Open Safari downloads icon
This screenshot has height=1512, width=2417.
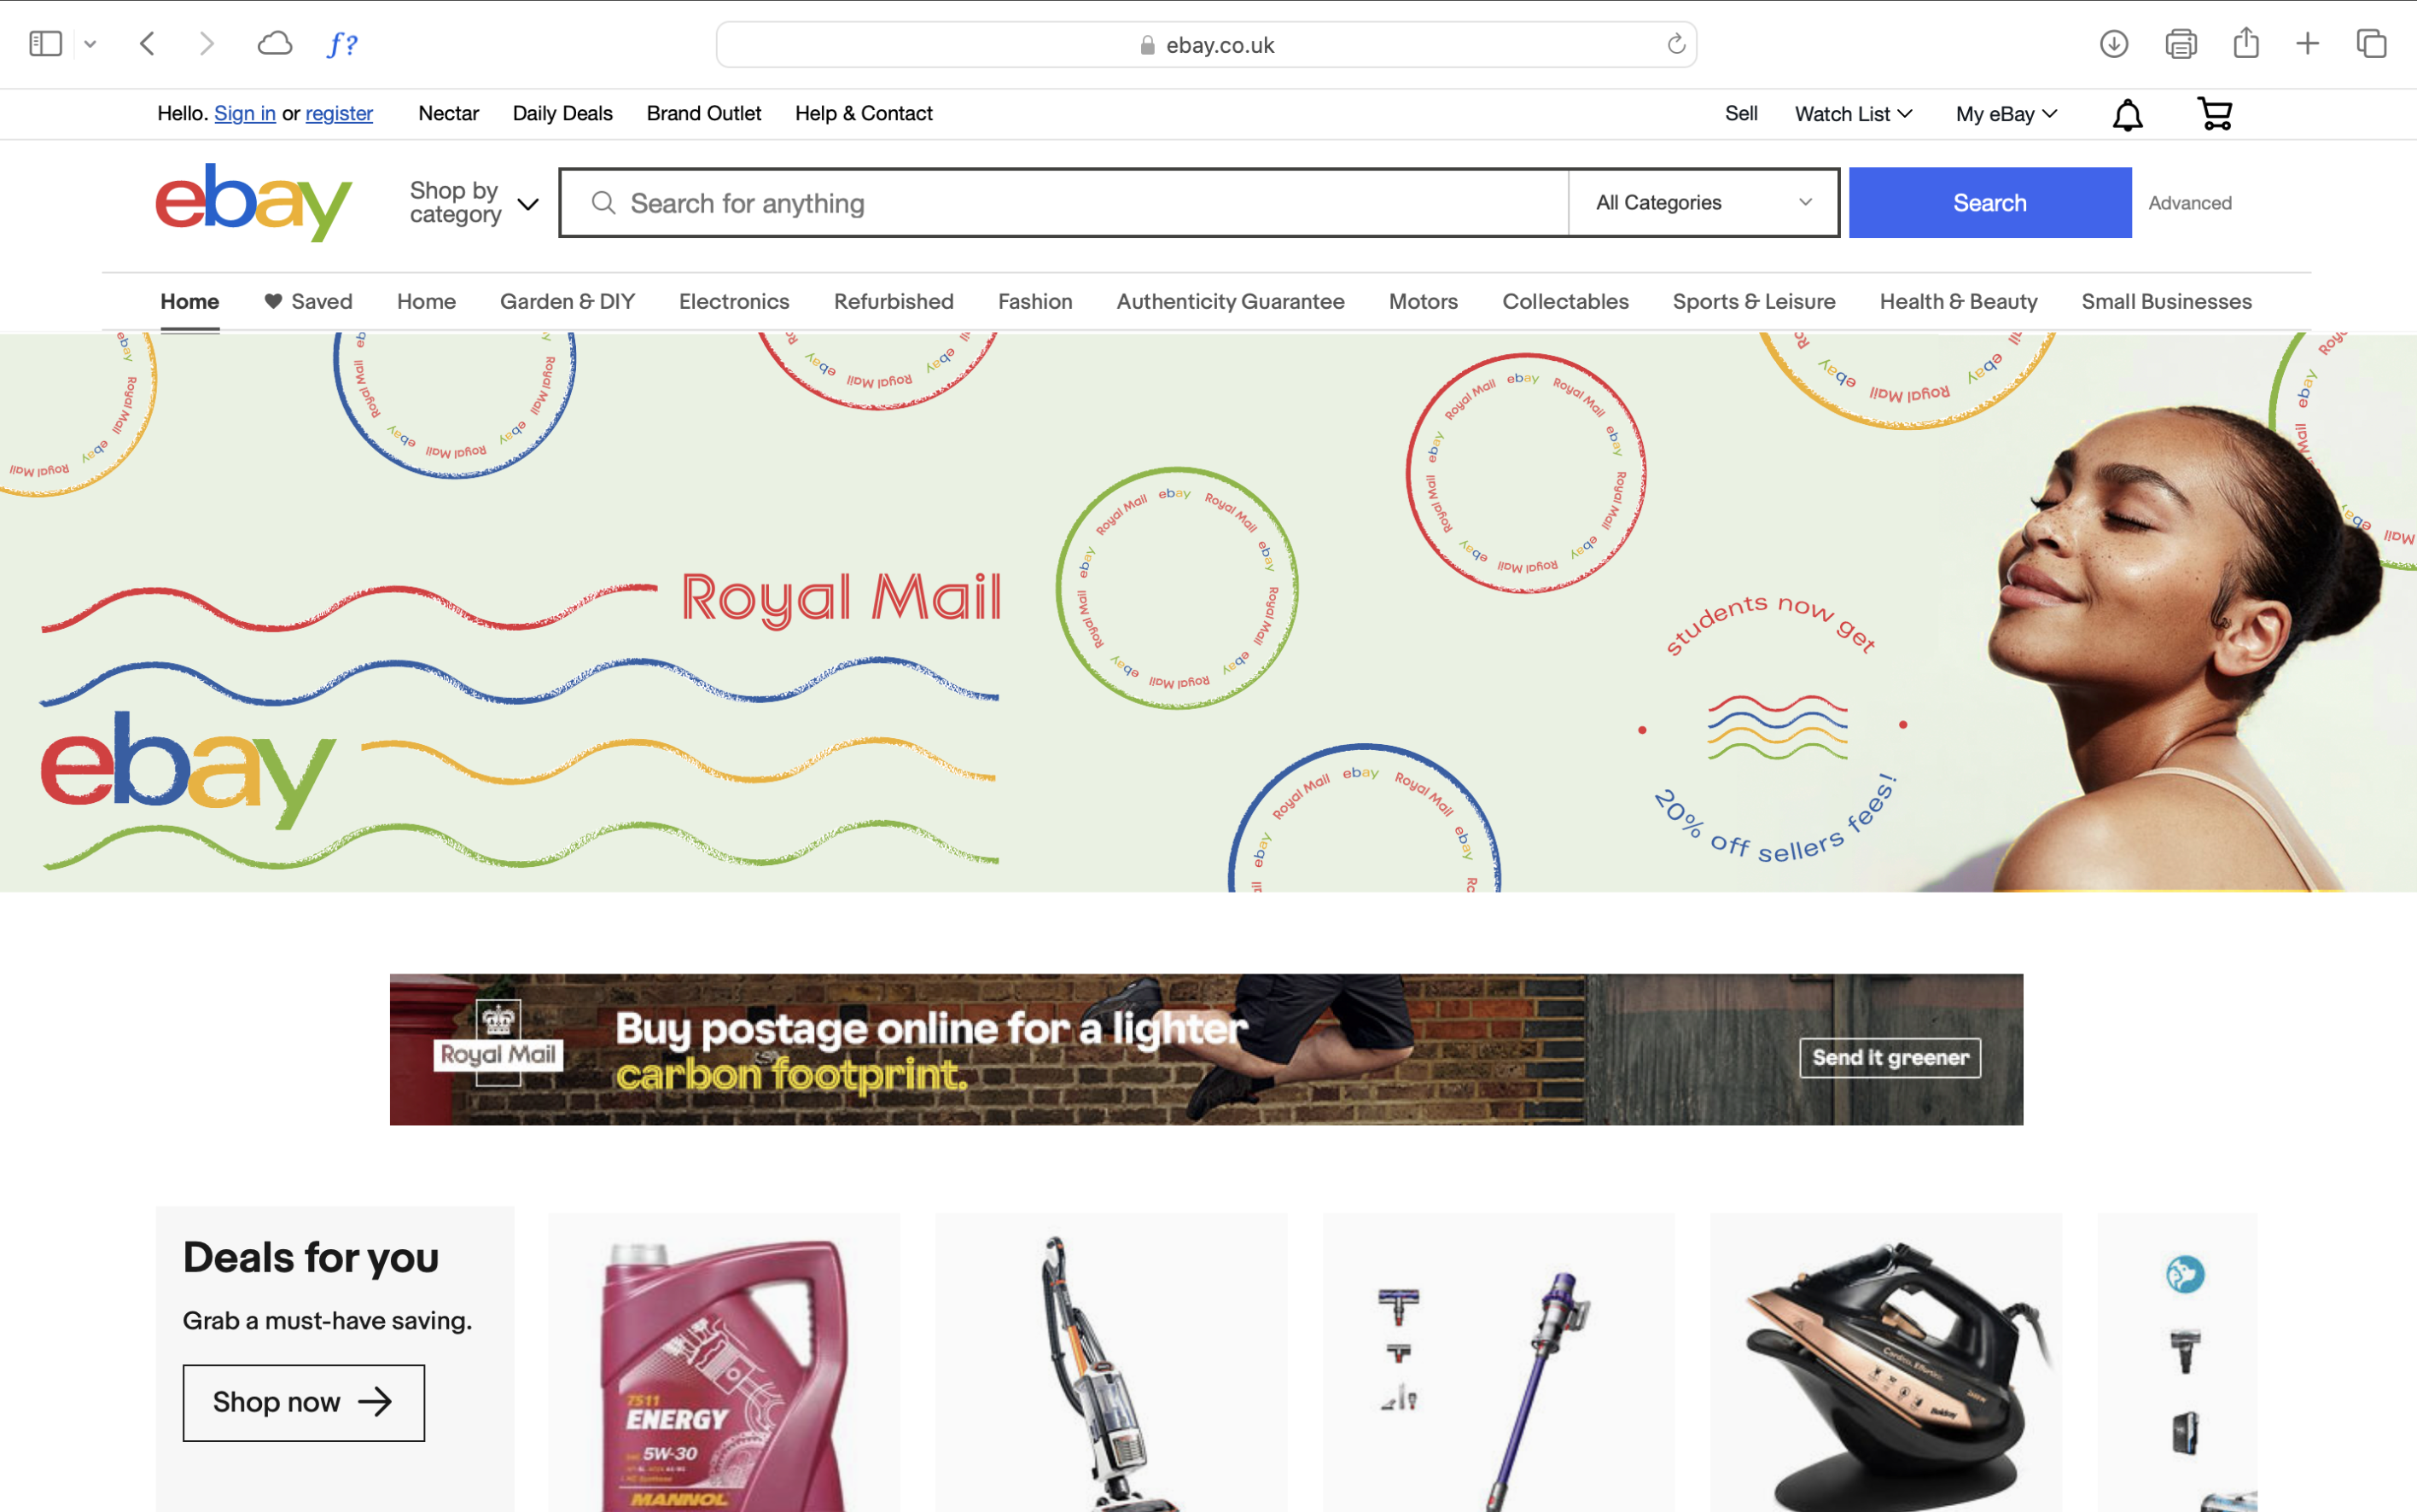pyautogui.click(x=2113, y=44)
